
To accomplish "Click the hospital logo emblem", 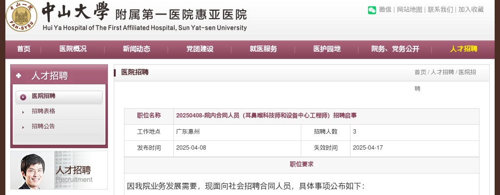I will [21, 16].
